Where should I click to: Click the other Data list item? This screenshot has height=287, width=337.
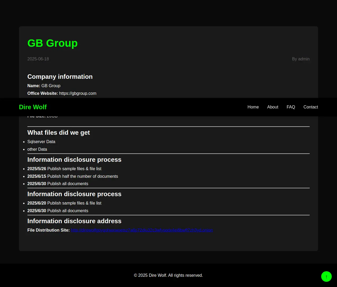(37, 149)
